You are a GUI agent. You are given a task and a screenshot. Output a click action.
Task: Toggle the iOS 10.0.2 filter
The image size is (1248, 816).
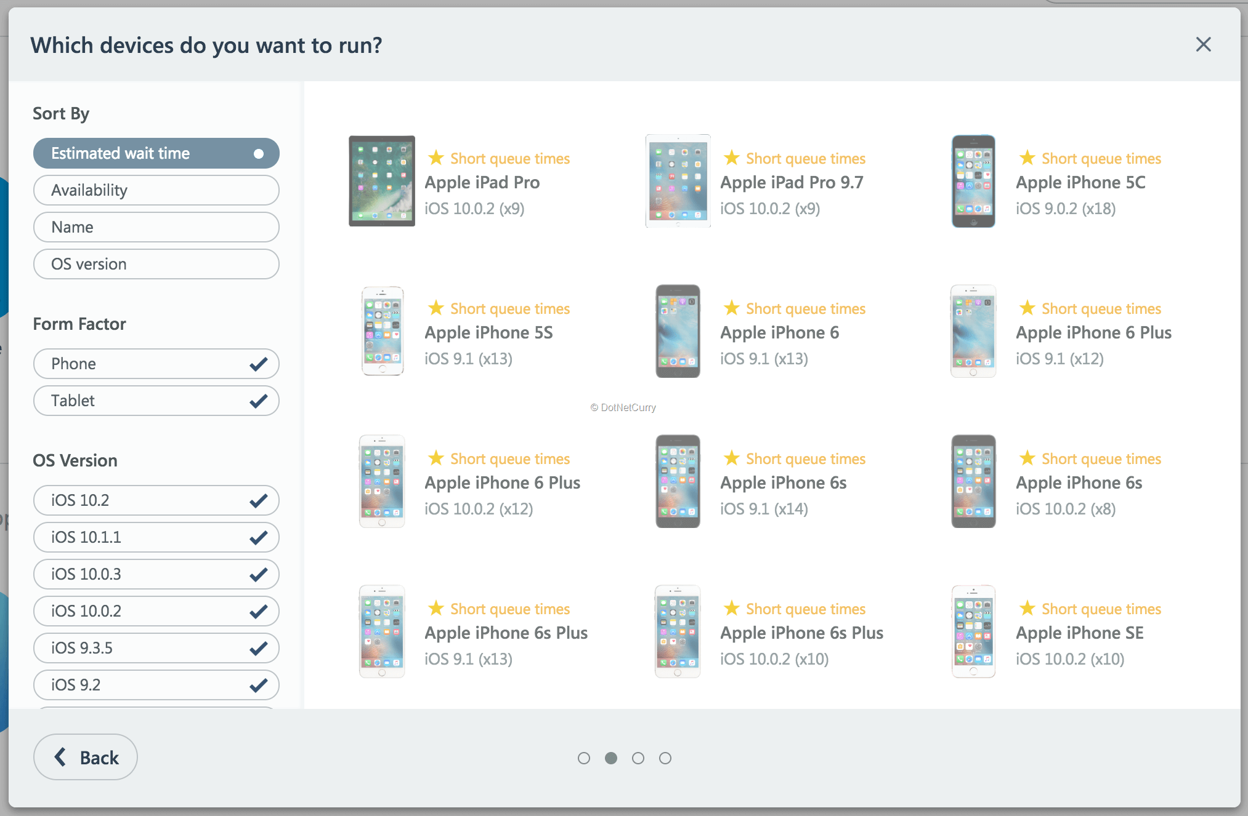(156, 611)
